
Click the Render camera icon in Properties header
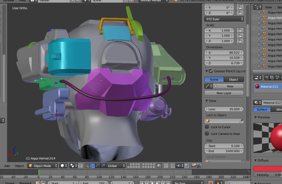point(267,78)
